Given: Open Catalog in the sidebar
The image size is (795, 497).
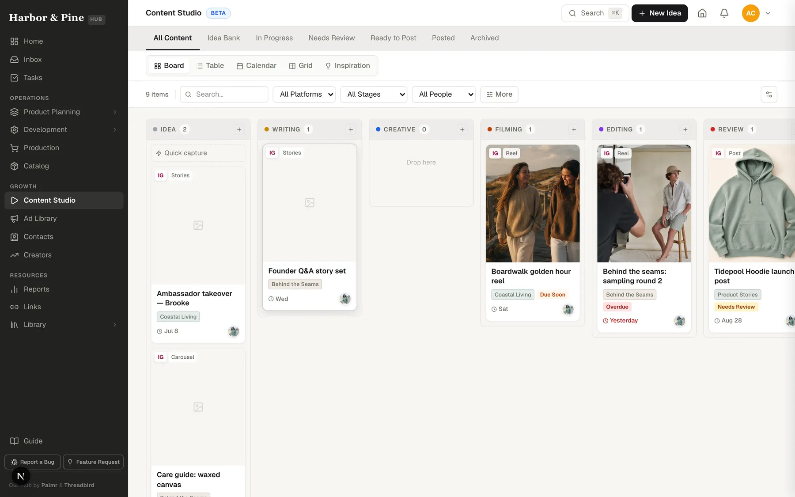Looking at the screenshot, I should pos(64,166).
